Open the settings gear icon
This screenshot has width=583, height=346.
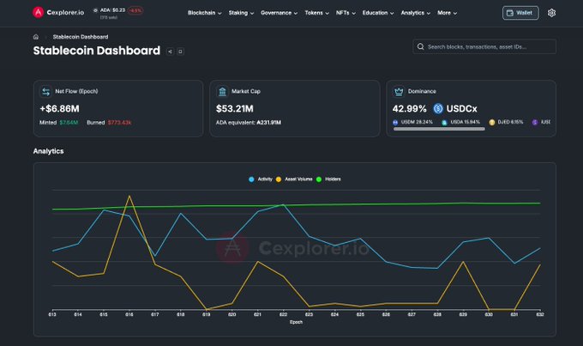point(551,13)
